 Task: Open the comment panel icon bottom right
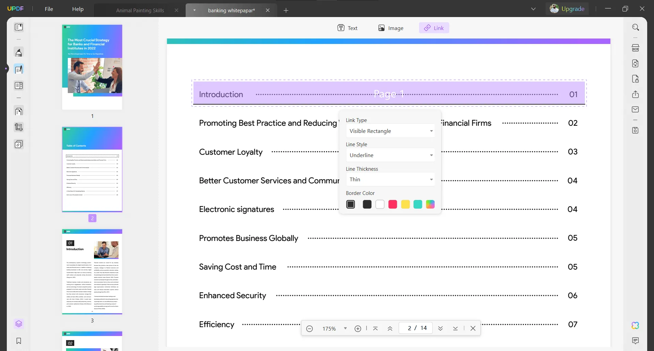coord(635,340)
